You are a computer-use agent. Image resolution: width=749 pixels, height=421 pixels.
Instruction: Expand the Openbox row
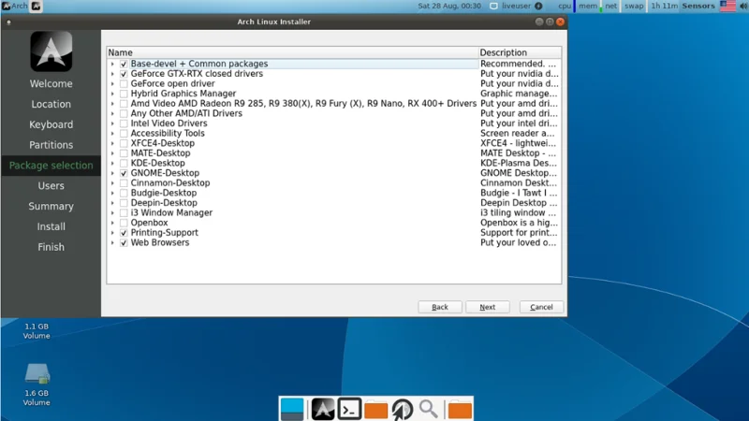(x=112, y=223)
